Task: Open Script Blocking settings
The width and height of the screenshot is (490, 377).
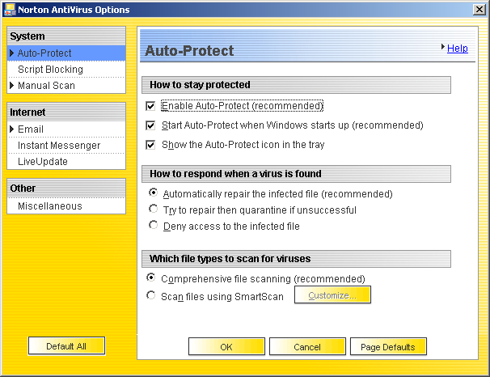Action: point(66,70)
